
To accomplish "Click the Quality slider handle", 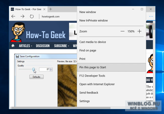I will tap(34, 69).
